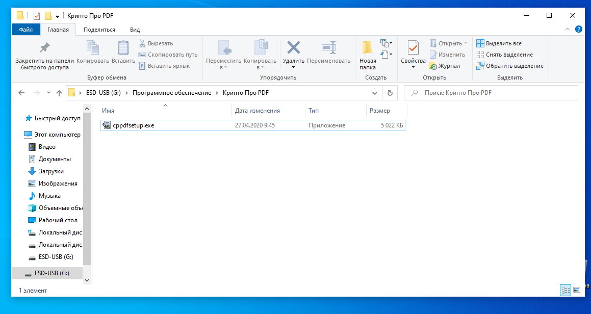The width and height of the screenshot is (591, 314).
Task: Open Журнал file history
Action: (x=445, y=66)
